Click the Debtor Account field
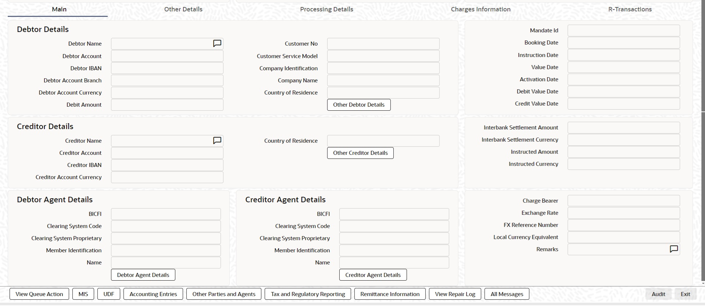The image size is (705, 306). click(x=167, y=56)
